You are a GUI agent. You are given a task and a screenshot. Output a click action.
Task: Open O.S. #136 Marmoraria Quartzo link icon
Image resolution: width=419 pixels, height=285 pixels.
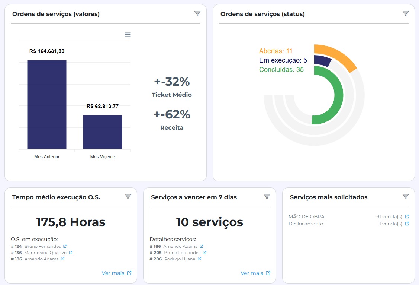coord(71,253)
